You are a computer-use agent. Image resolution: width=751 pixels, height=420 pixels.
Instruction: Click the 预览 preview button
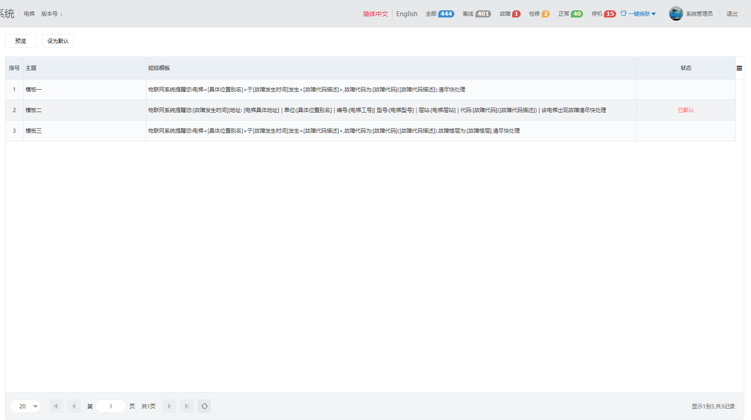click(21, 41)
